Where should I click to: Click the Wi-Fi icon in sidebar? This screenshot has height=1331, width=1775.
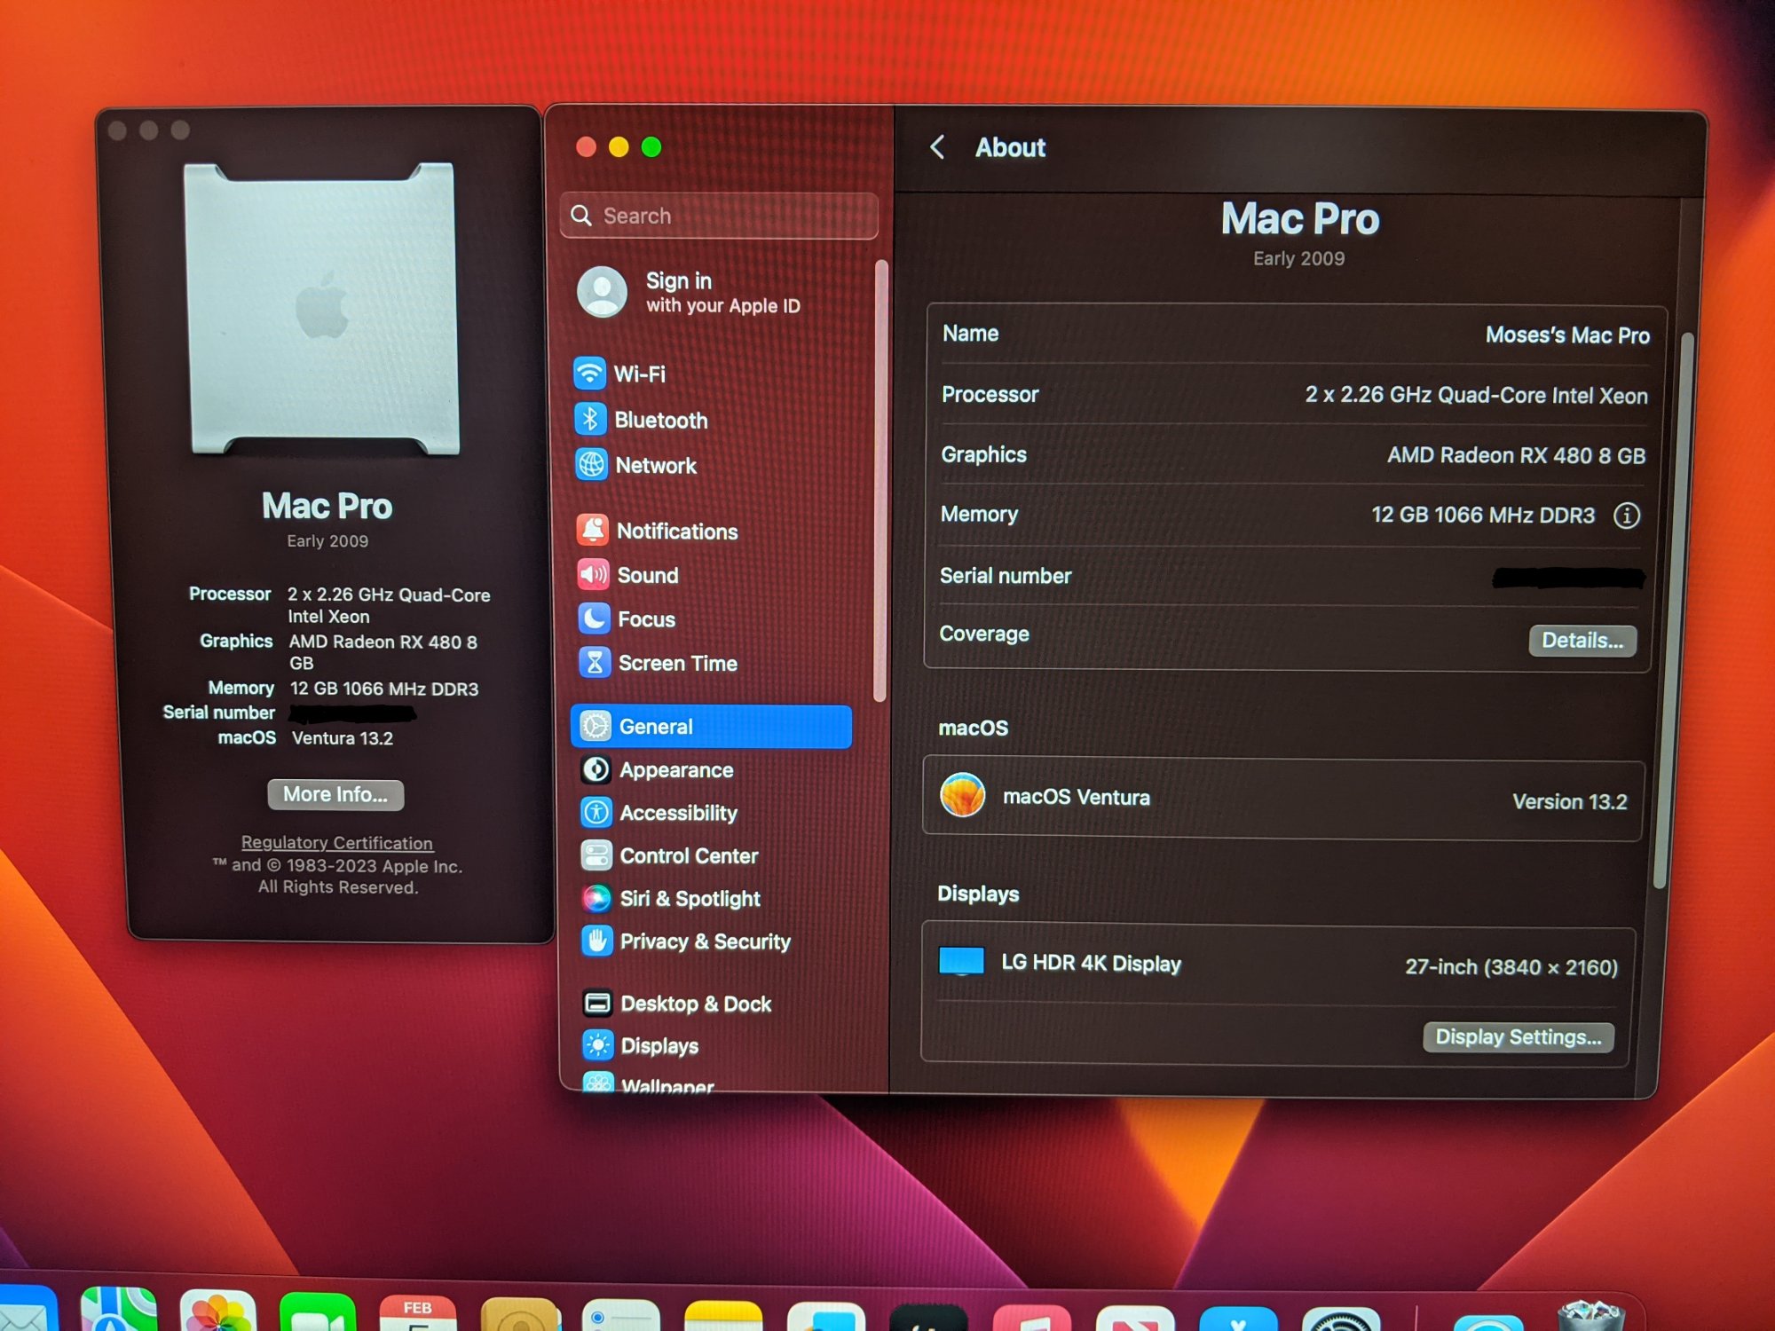tap(589, 374)
